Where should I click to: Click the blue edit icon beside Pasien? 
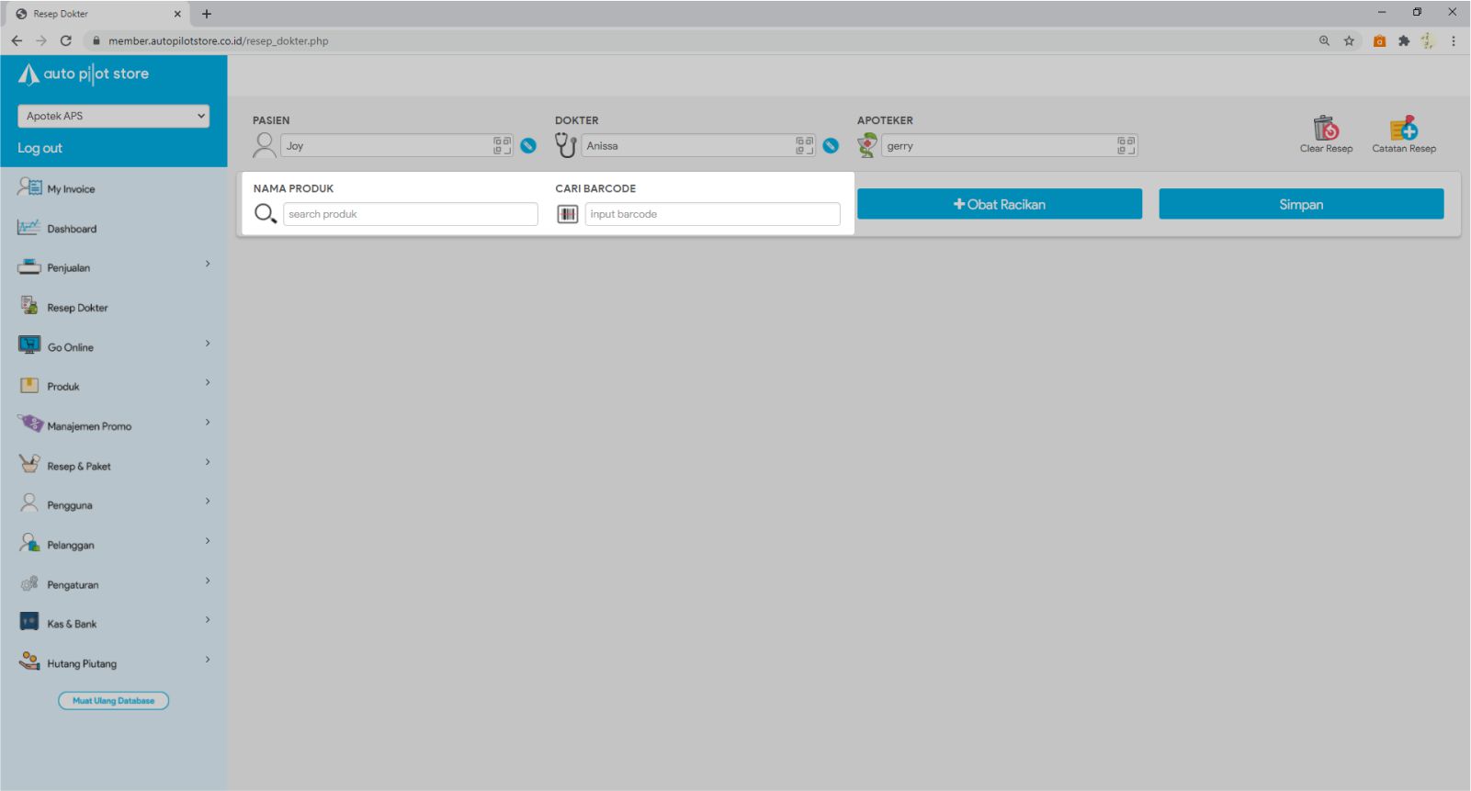pos(528,146)
